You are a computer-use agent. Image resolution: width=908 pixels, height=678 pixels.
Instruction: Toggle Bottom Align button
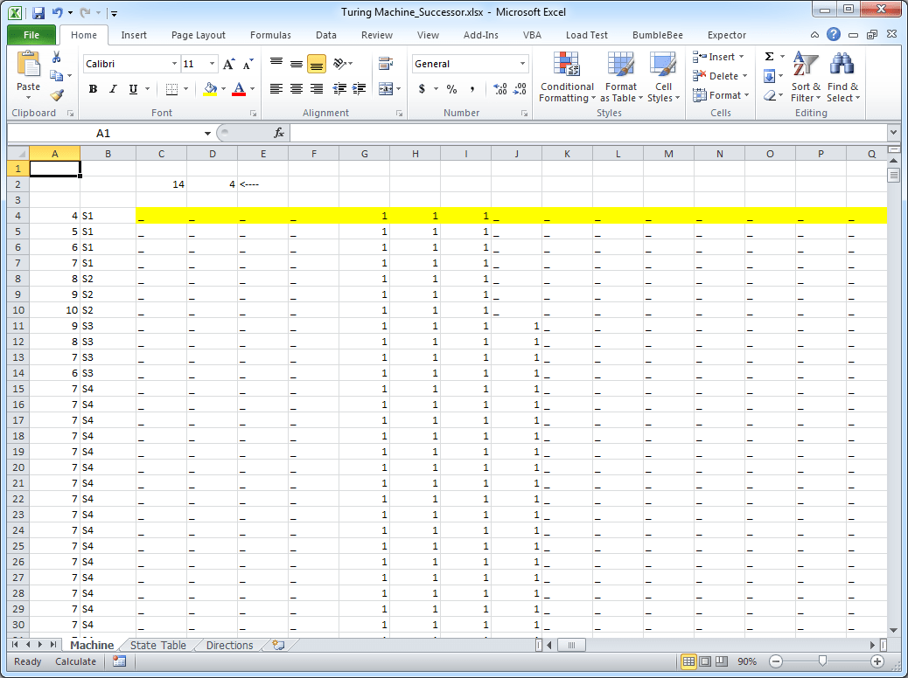(317, 64)
